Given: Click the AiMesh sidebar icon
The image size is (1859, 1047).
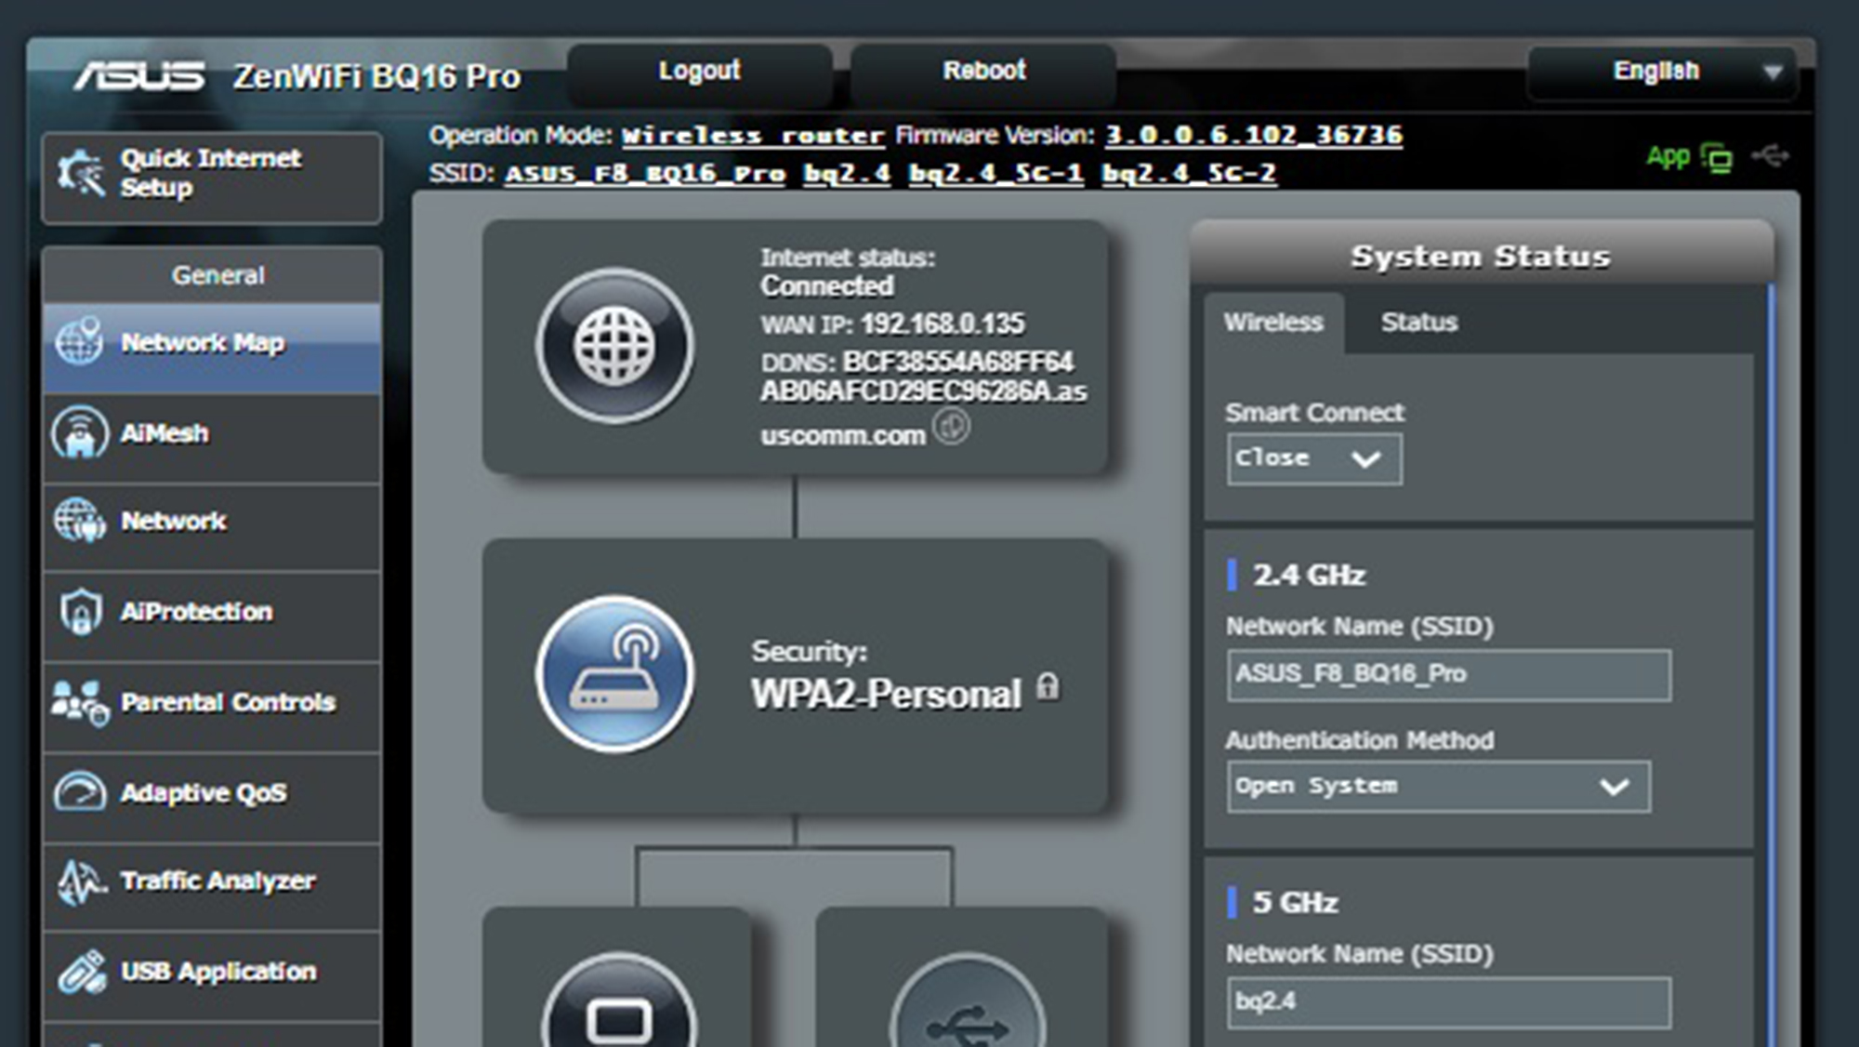Looking at the screenshot, I should tap(80, 432).
